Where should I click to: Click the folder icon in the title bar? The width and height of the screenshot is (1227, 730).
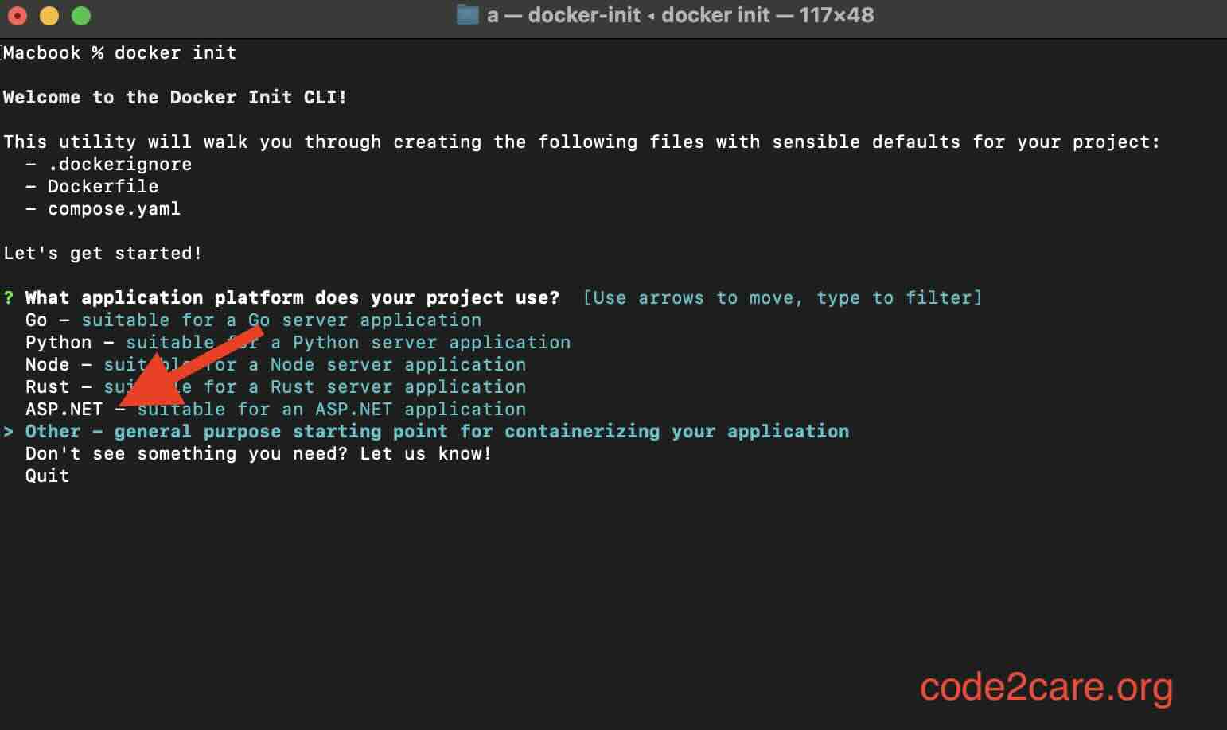click(468, 15)
